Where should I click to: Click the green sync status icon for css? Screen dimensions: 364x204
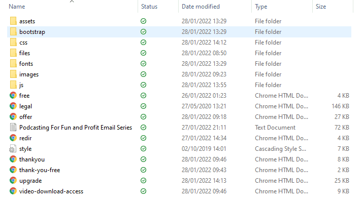click(144, 43)
